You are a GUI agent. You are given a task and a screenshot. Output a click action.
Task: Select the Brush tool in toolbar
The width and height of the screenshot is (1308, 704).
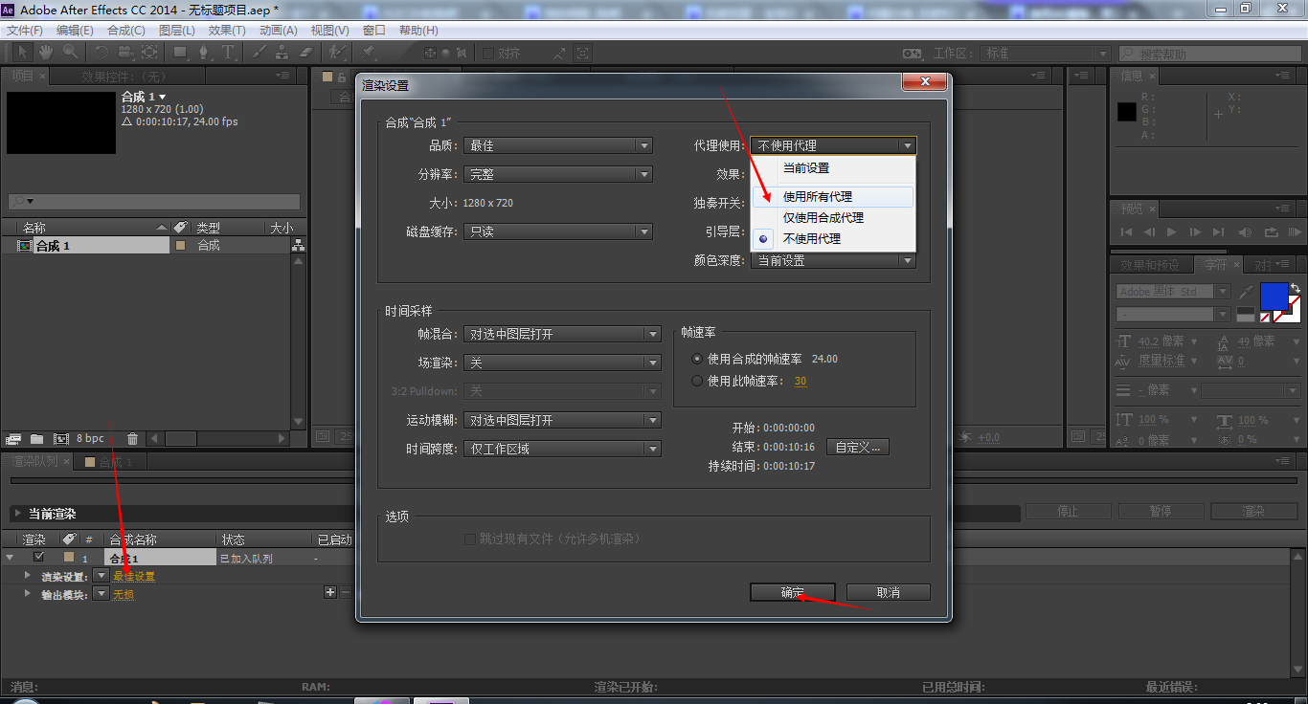259,53
